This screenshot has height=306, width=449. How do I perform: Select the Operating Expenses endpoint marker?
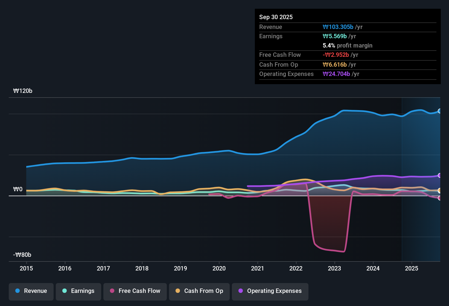(x=440, y=175)
